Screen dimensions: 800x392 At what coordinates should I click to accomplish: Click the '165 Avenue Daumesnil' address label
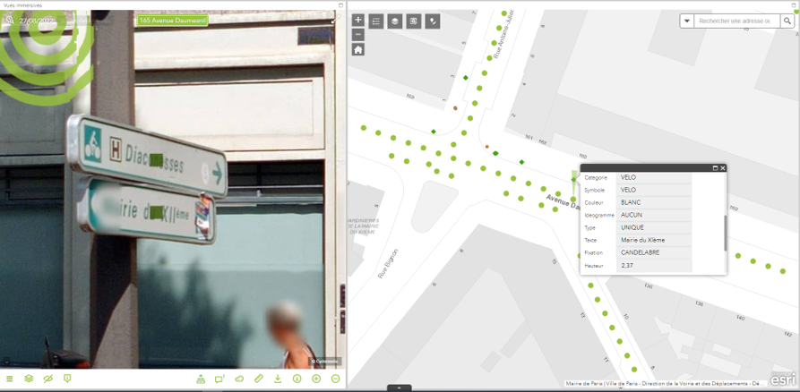pyautogui.click(x=172, y=21)
